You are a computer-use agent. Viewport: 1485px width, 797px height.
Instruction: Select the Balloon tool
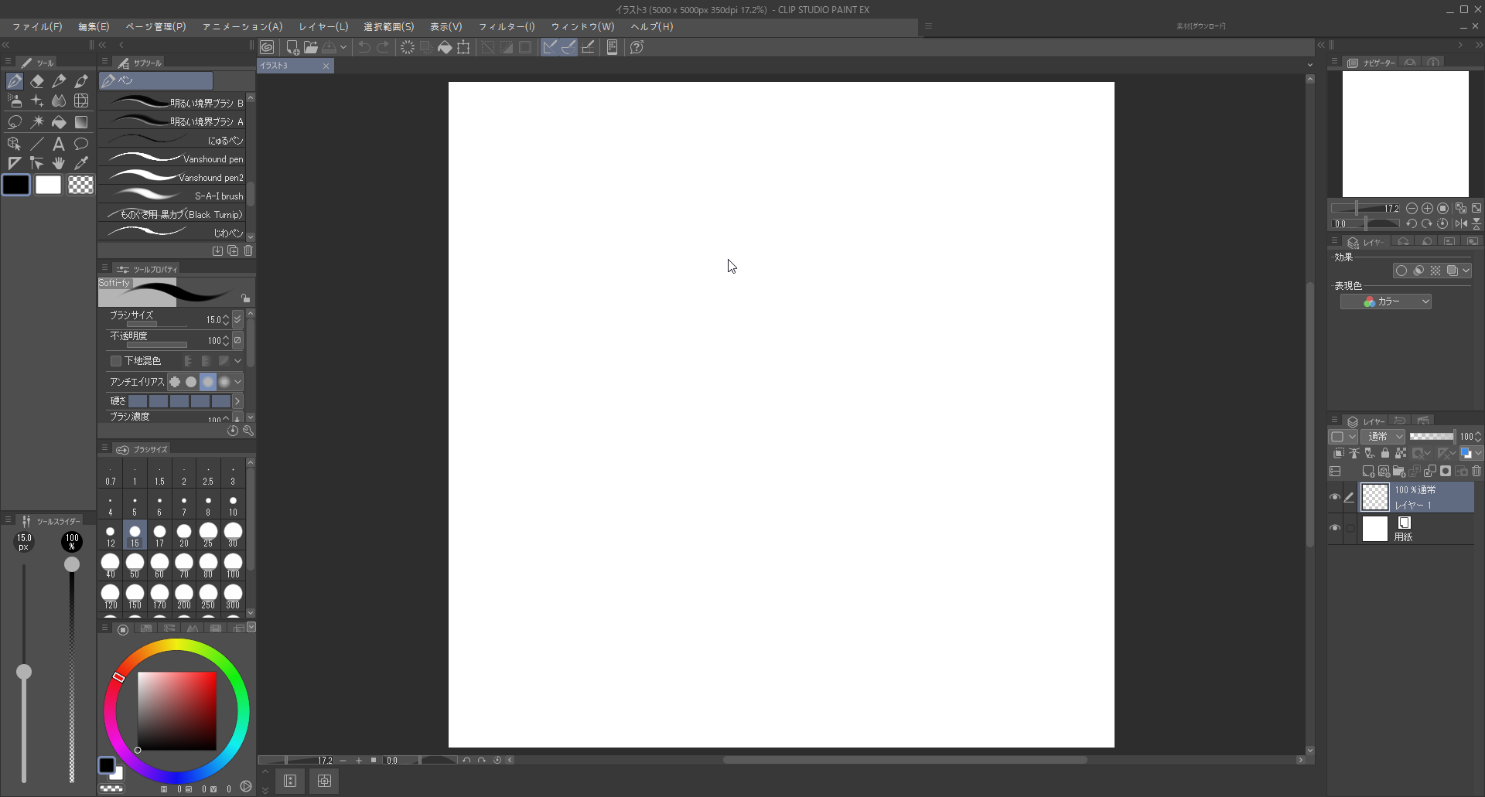[x=81, y=144]
